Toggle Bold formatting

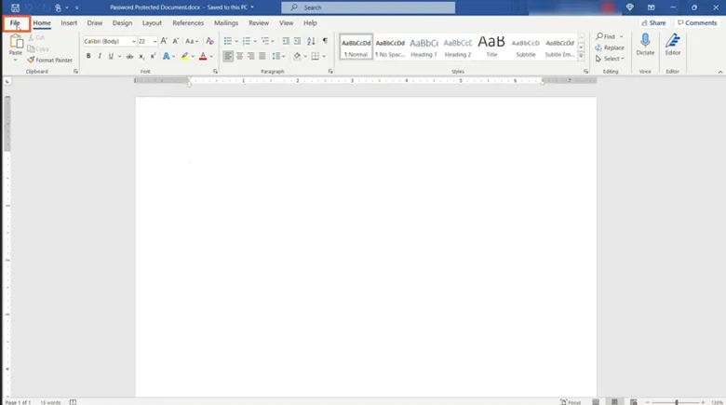[88, 56]
